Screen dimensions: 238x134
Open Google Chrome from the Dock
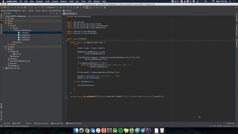pos(87,131)
